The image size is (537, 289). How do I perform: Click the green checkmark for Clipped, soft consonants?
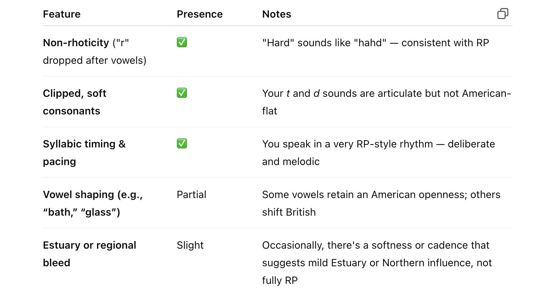182,93
